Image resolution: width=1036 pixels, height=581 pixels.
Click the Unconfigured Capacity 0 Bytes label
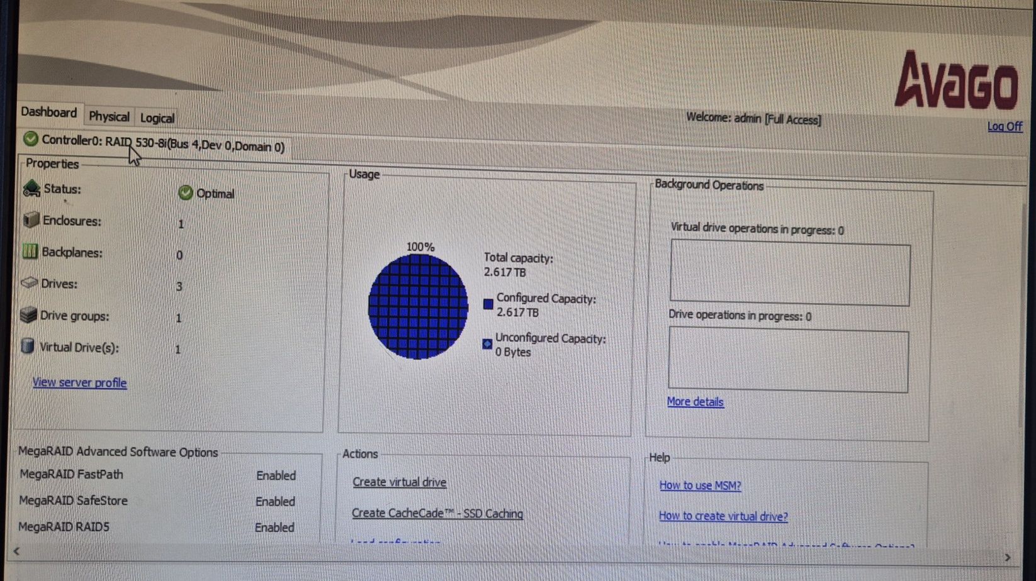coord(550,345)
